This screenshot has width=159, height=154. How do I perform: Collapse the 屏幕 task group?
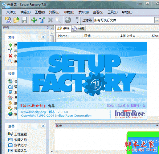pyautogui.click(x=43, y=126)
